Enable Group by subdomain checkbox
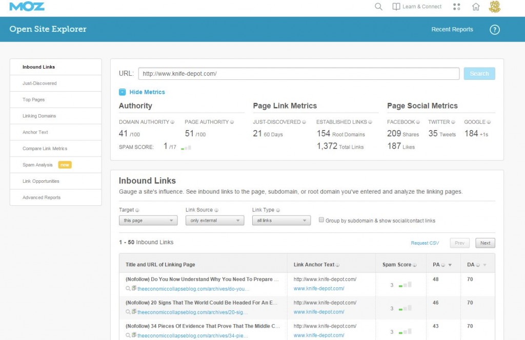This screenshot has width=525, height=340. pos(321,220)
